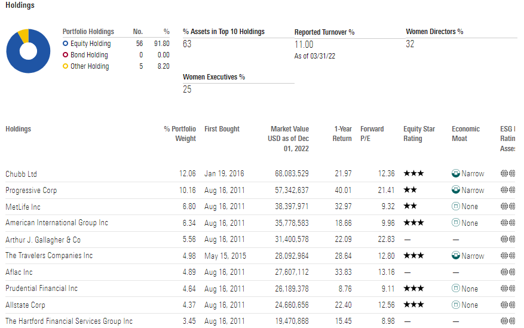
Task: Click the yellow Other Holding legend marker
Action: coord(66,66)
